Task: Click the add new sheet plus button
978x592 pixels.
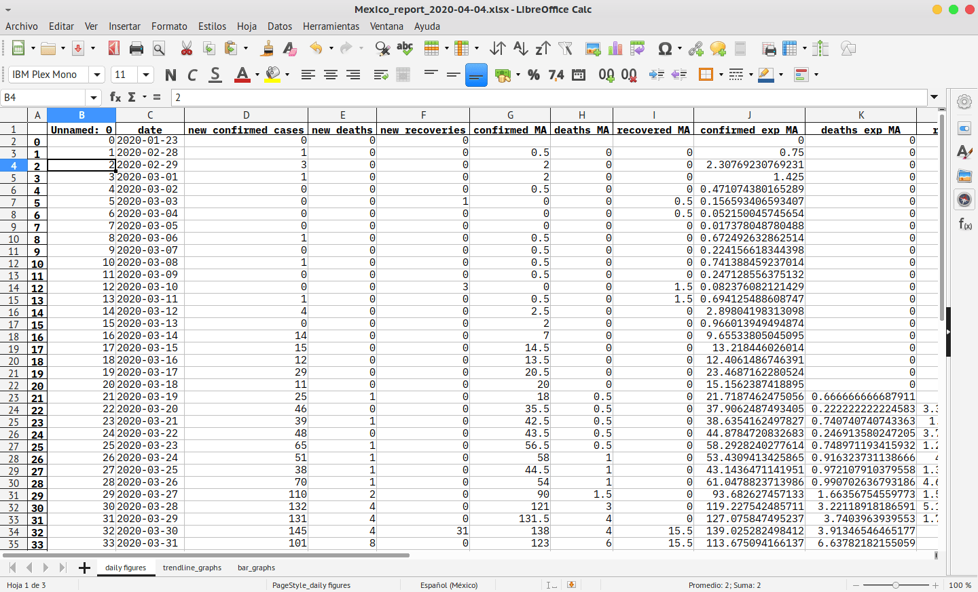Action: click(84, 568)
